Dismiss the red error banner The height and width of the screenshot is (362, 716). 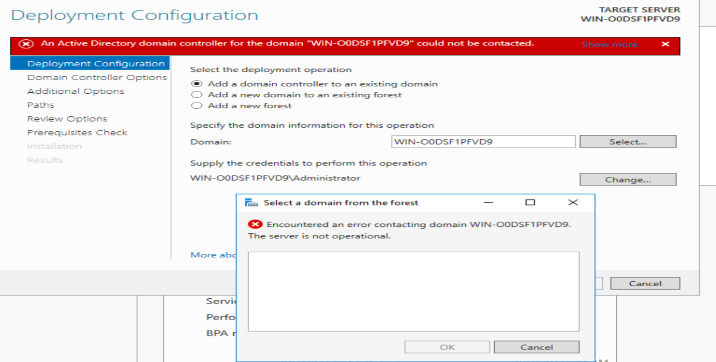666,44
